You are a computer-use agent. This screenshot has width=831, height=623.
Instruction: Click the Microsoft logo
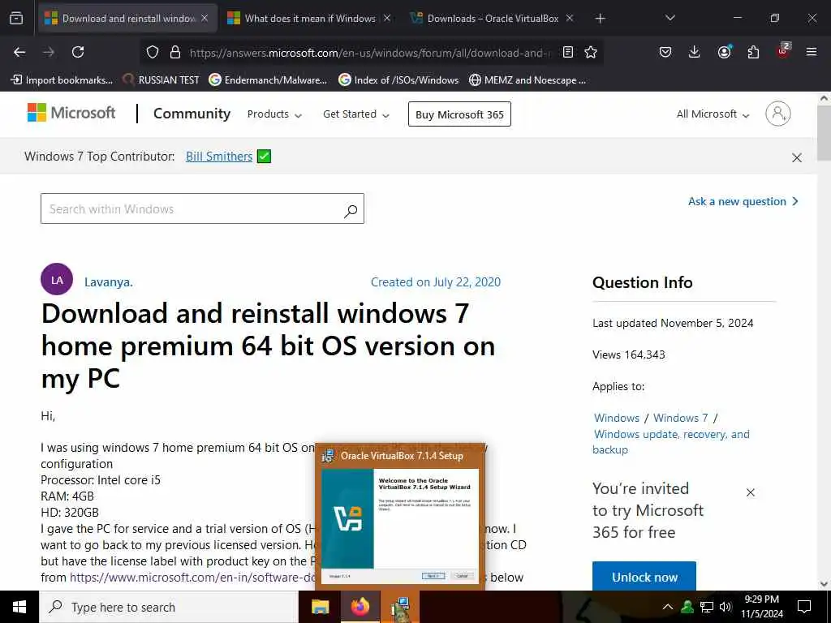click(x=71, y=112)
